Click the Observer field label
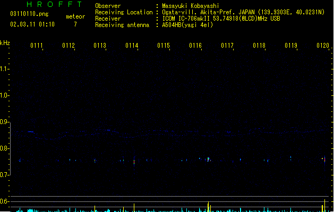The image size is (334, 212). 108,6
